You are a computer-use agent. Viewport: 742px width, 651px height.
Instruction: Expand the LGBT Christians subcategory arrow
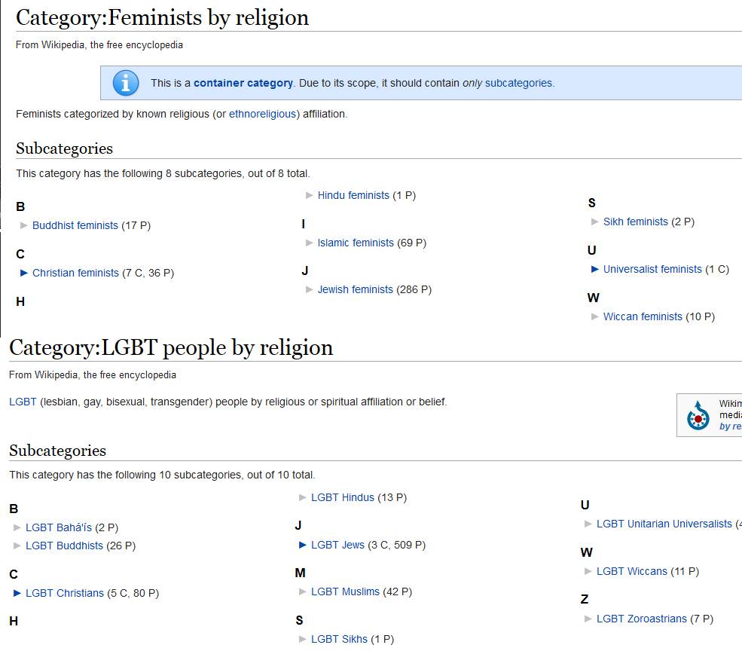click(x=17, y=593)
